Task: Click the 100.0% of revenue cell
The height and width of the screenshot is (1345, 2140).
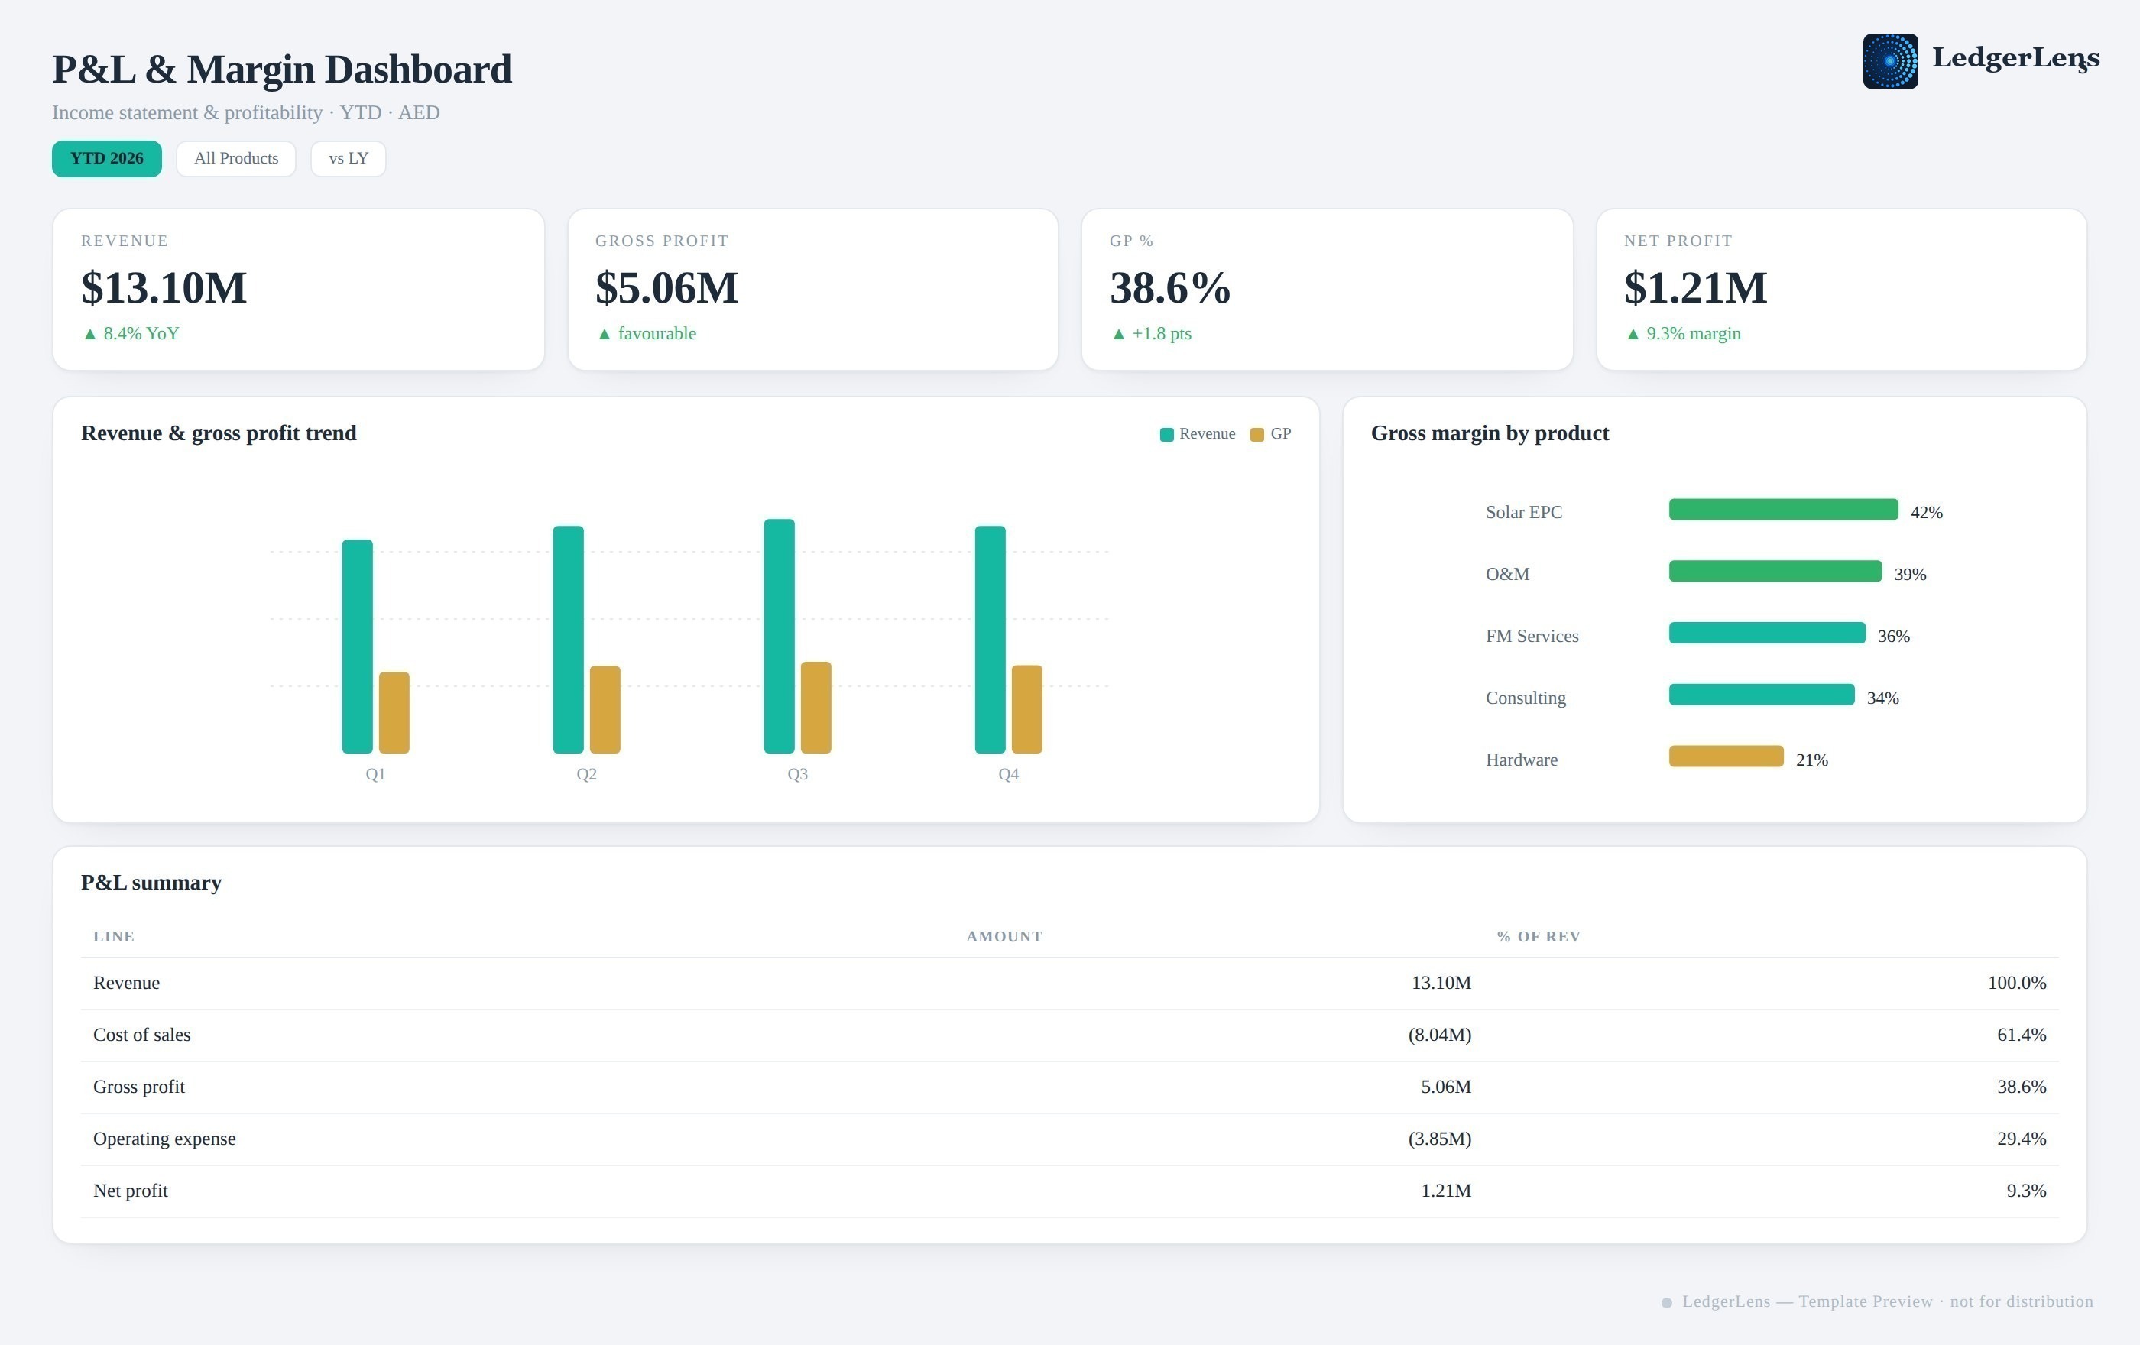Action: point(2016,983)
